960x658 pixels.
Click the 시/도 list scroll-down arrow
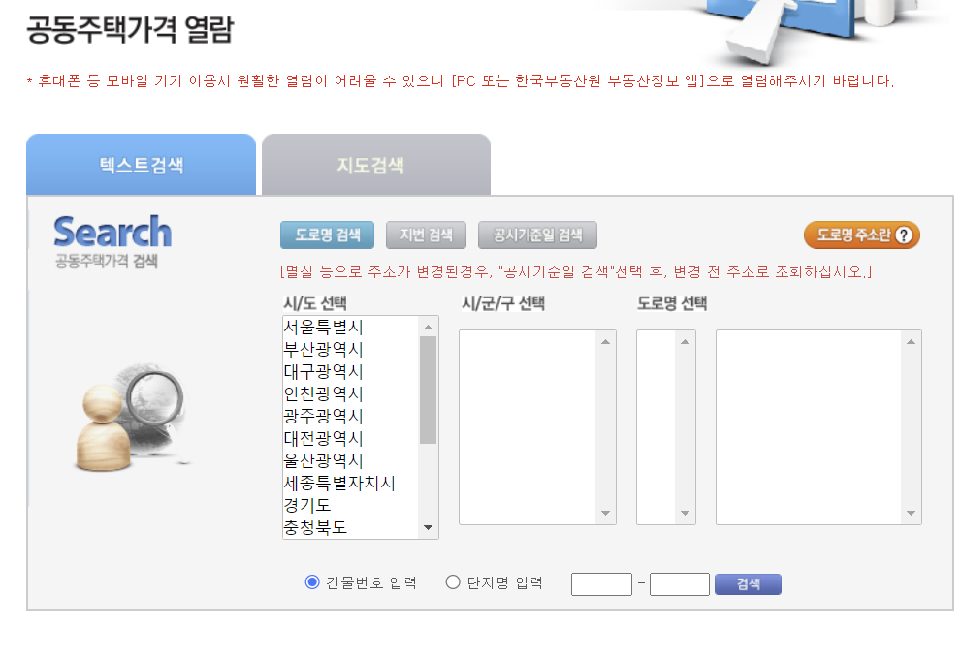428,527
